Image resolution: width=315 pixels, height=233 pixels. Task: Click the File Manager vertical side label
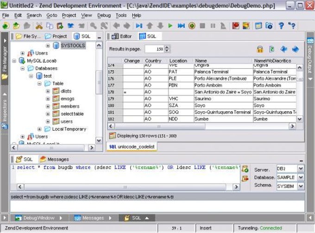click(x=5, y=59)
